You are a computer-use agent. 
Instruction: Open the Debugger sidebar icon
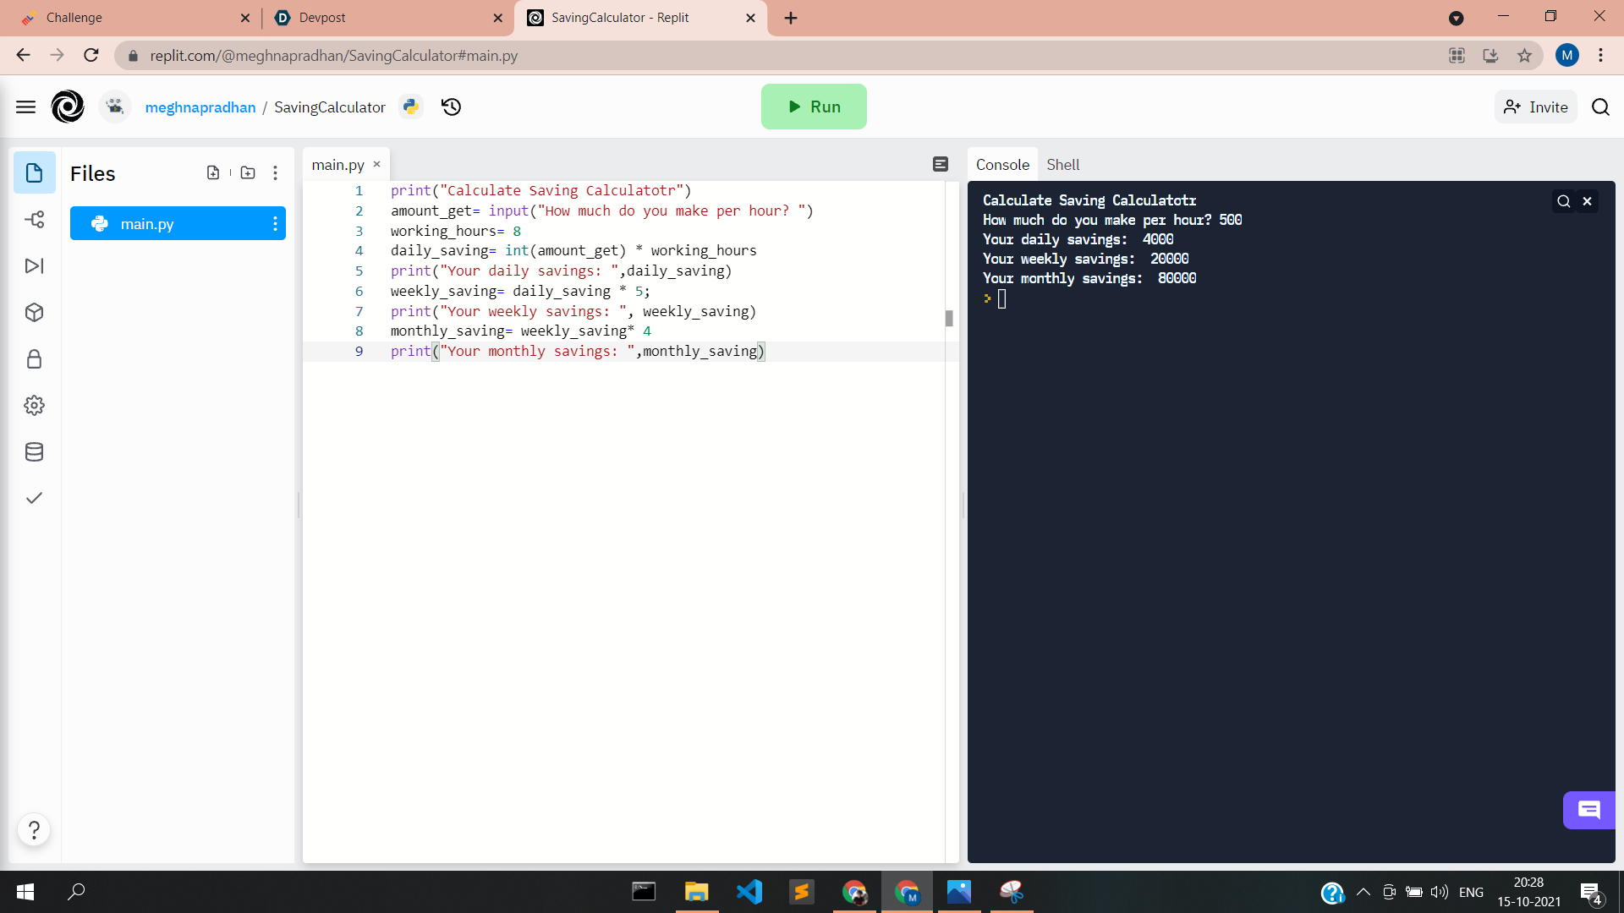(x=35, y=266)
